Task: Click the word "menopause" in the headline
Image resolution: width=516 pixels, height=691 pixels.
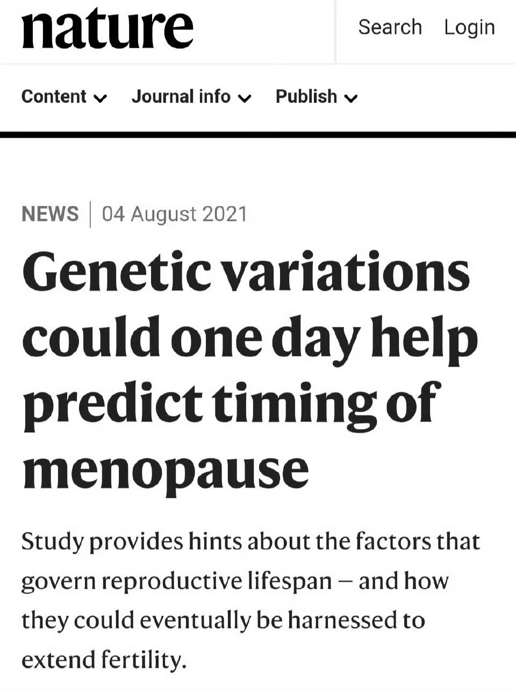Action: 166,469
